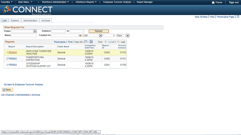Select Report ID 12291 cell
241x135 pixels.
[107, 65]
